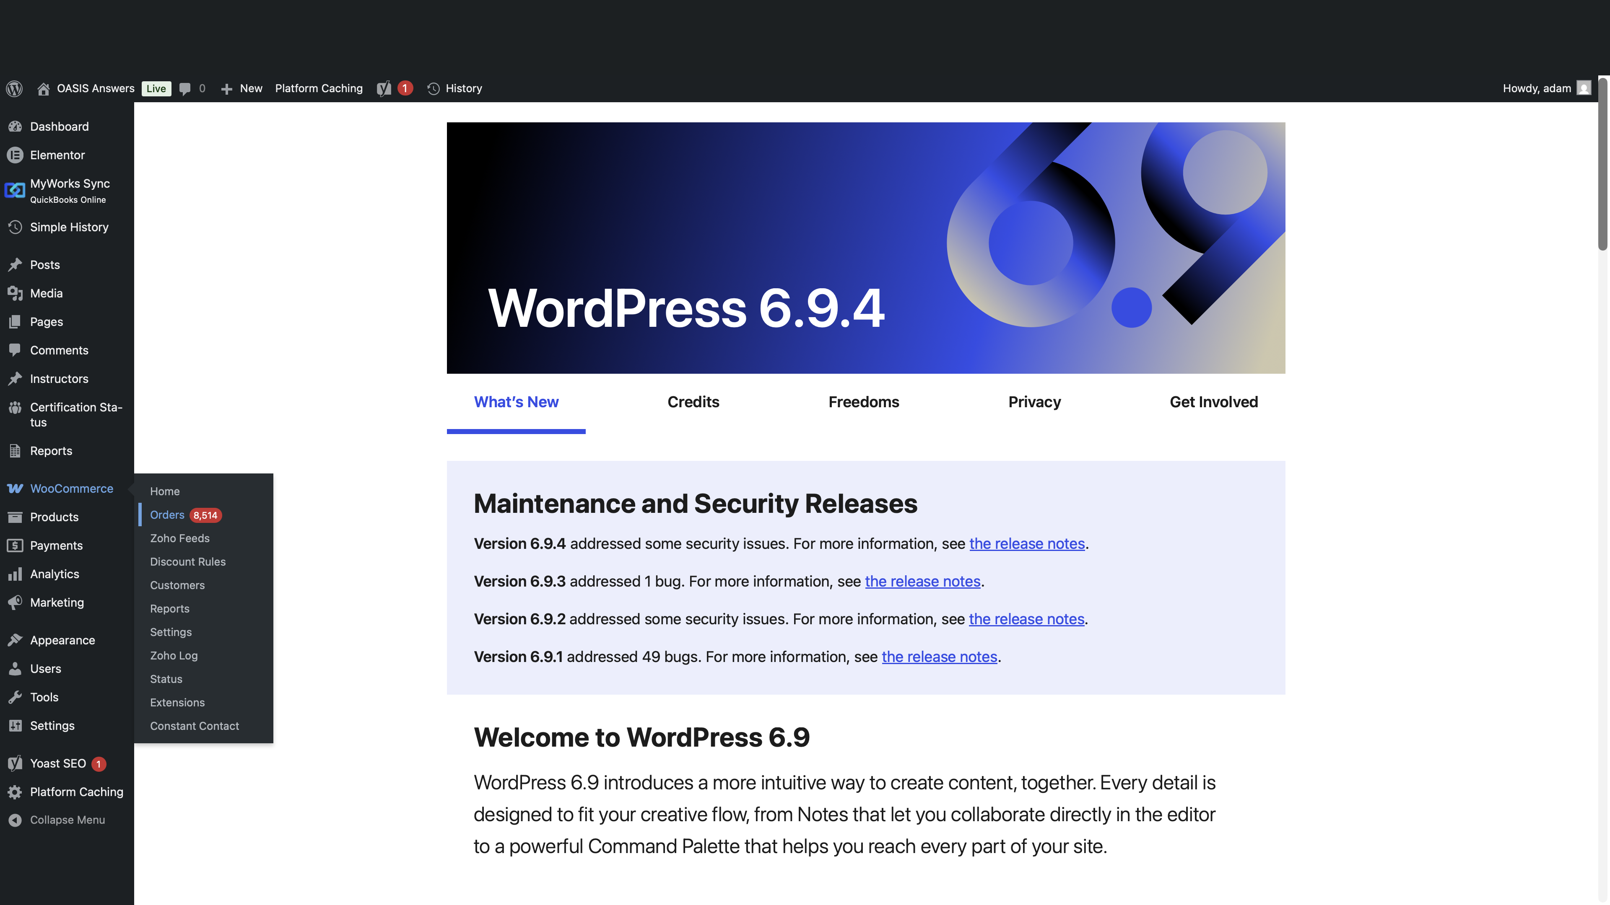Click the Instructors pushpin icon
This screenshot has height=905, width=1610.
[15, 379]
